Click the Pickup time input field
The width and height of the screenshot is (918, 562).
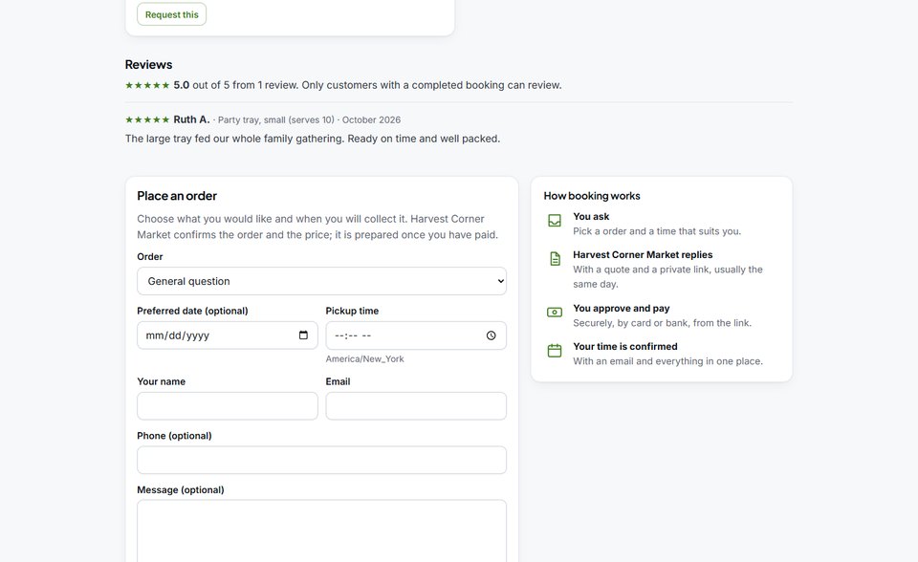click(x=416, y=335)
